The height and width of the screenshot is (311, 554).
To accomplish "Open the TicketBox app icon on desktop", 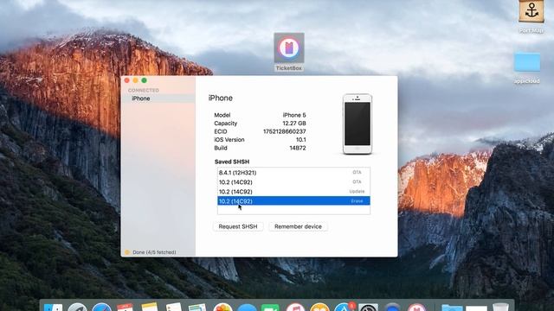I will point(289,48).
